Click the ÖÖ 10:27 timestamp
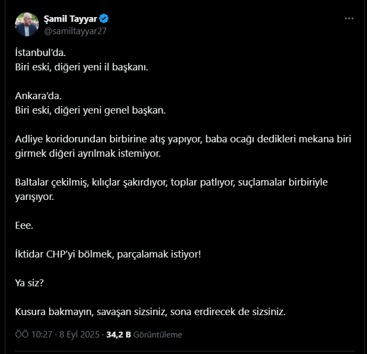 [x=34, y=335]
